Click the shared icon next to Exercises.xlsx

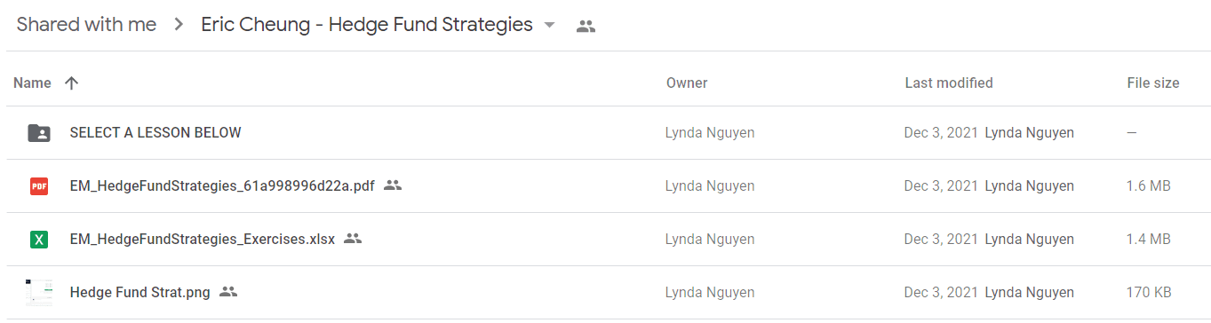353,239
